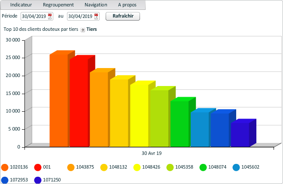This screenshot has height=184, width=283.
Task: Click the chart title 'Top 10 des clients douteux par tiers'
Action: click(41, 29)
